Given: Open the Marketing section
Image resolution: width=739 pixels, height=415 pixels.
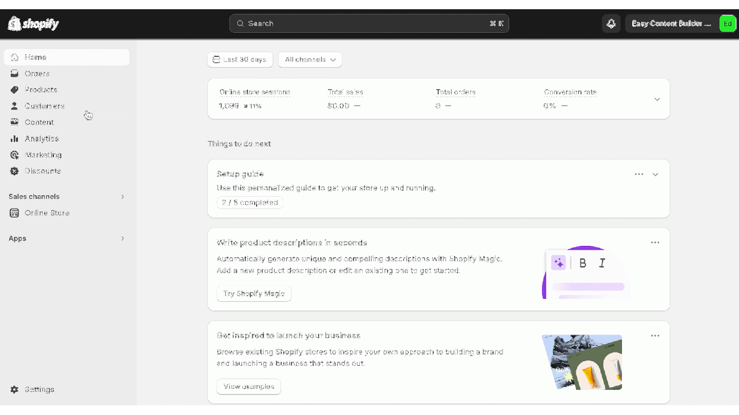Looking at the screenshot, I should coord(43,155).
